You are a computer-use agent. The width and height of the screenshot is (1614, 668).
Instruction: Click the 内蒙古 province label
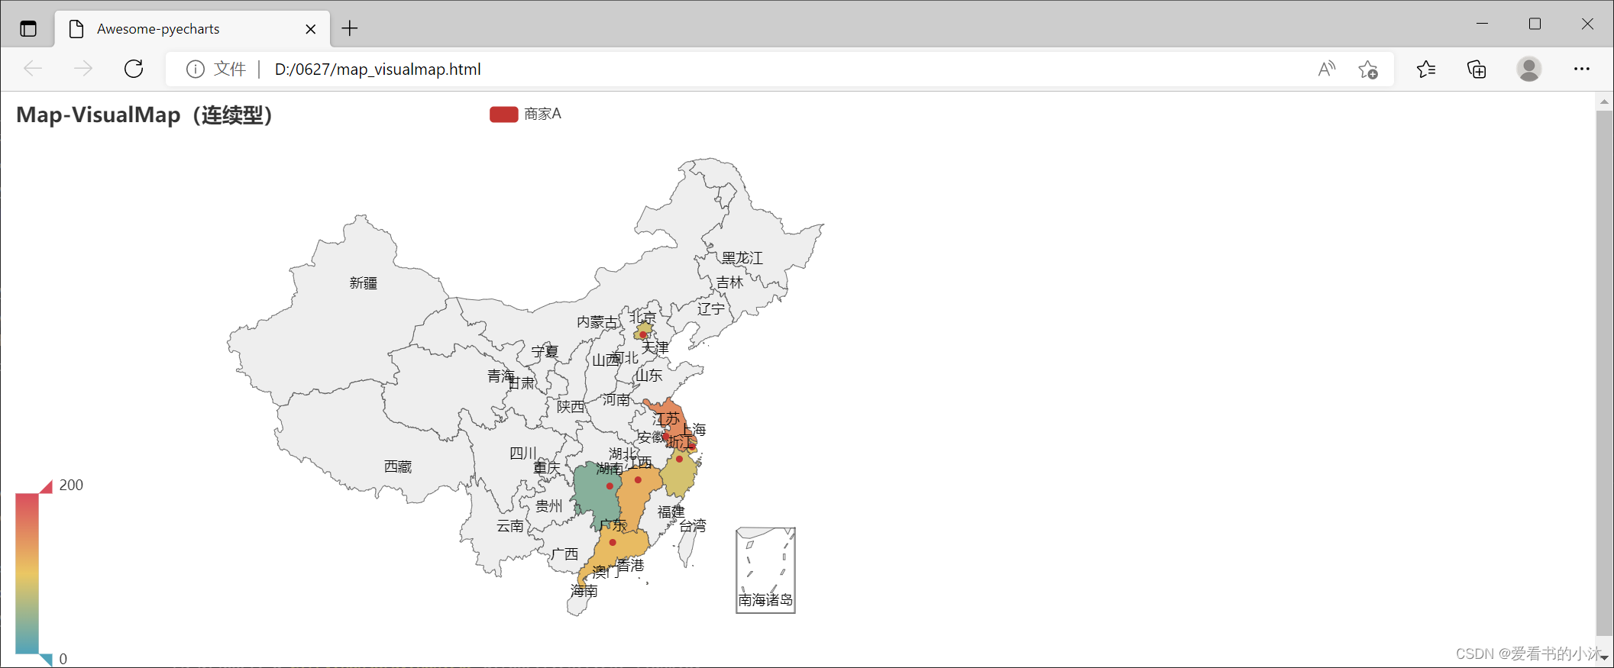coord(597,322)
